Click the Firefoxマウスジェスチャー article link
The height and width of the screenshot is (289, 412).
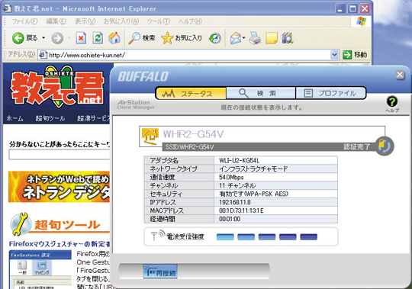tap(60, 244)
